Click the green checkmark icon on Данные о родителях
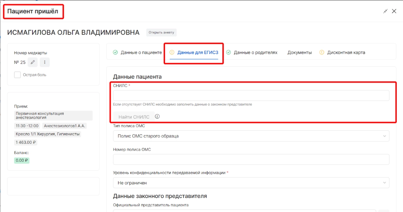 pos(228,52)
